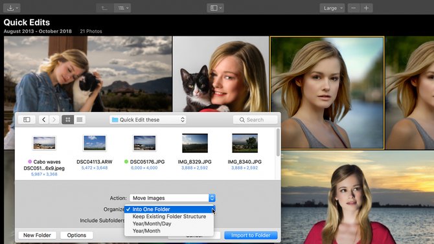This screenshot has width=434, height=244.
Task: Select the sunset photo of woman in red
Action: tap(358, 197)
